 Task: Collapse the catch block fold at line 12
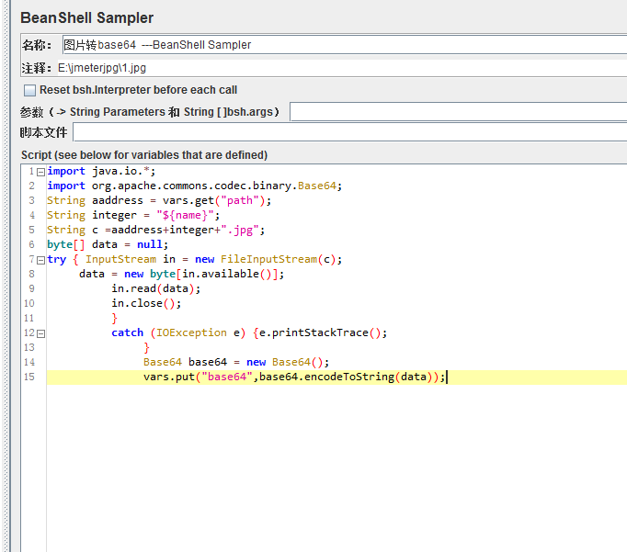click(x=40, y=333)
